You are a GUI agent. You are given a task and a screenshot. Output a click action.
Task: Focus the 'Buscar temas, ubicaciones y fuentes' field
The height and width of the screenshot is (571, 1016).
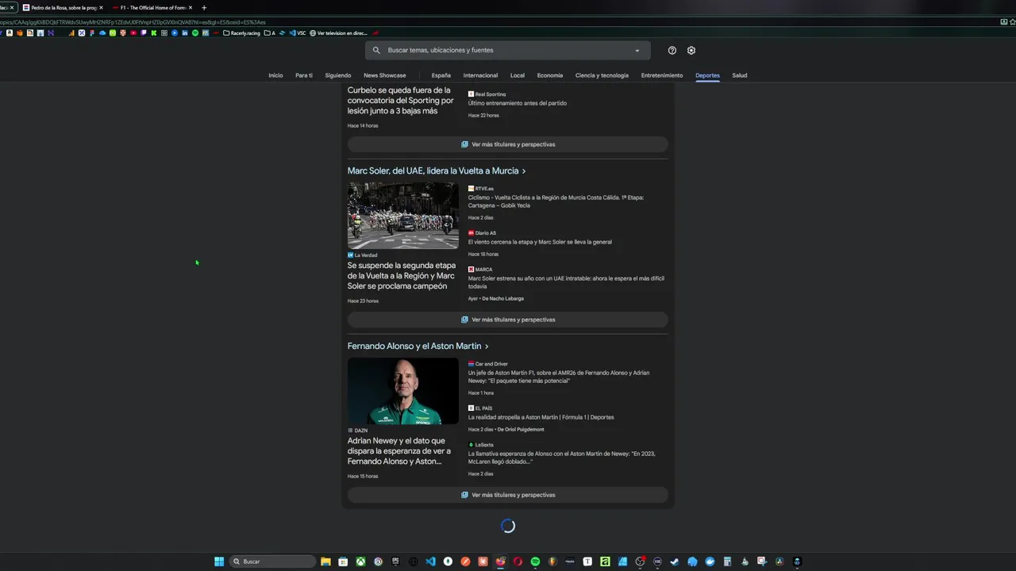click(508, 50)
